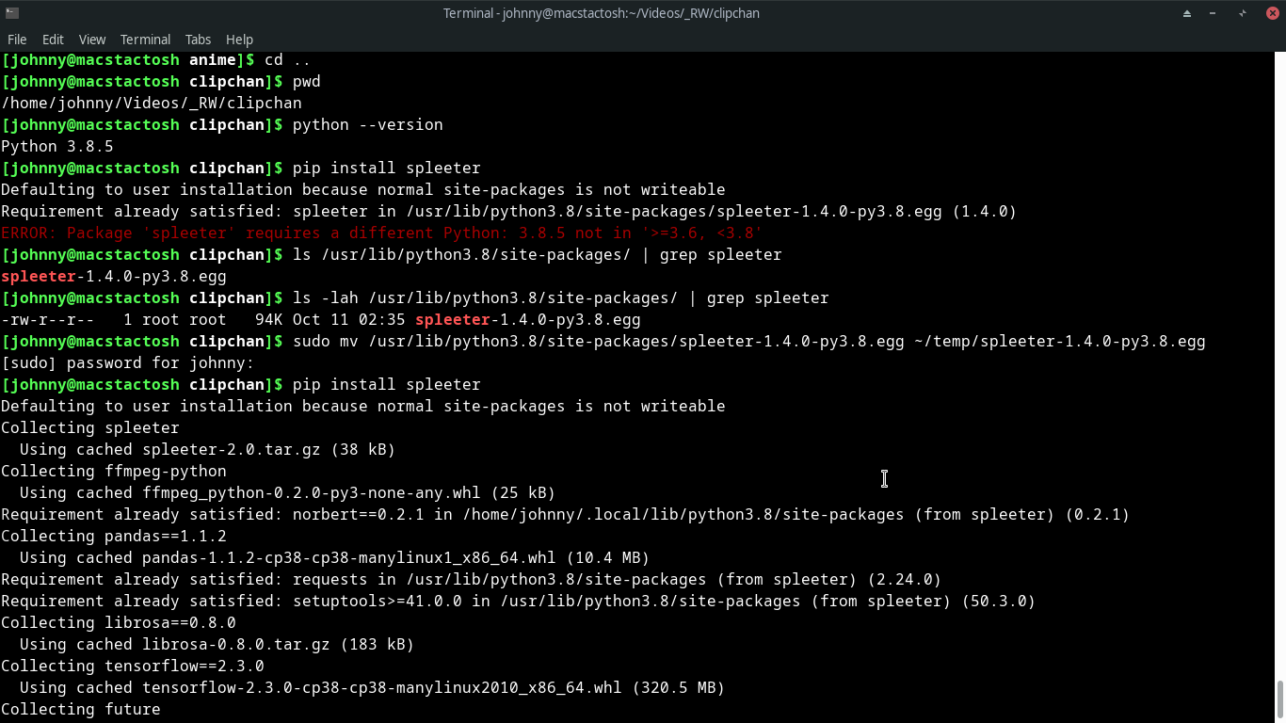Image resolution: width=1286 pixels, height=723 pixels.
Task: Click 'Using cached spleeter-2.0.tar.gz (38 kB)' line
Action: point(208,449)
